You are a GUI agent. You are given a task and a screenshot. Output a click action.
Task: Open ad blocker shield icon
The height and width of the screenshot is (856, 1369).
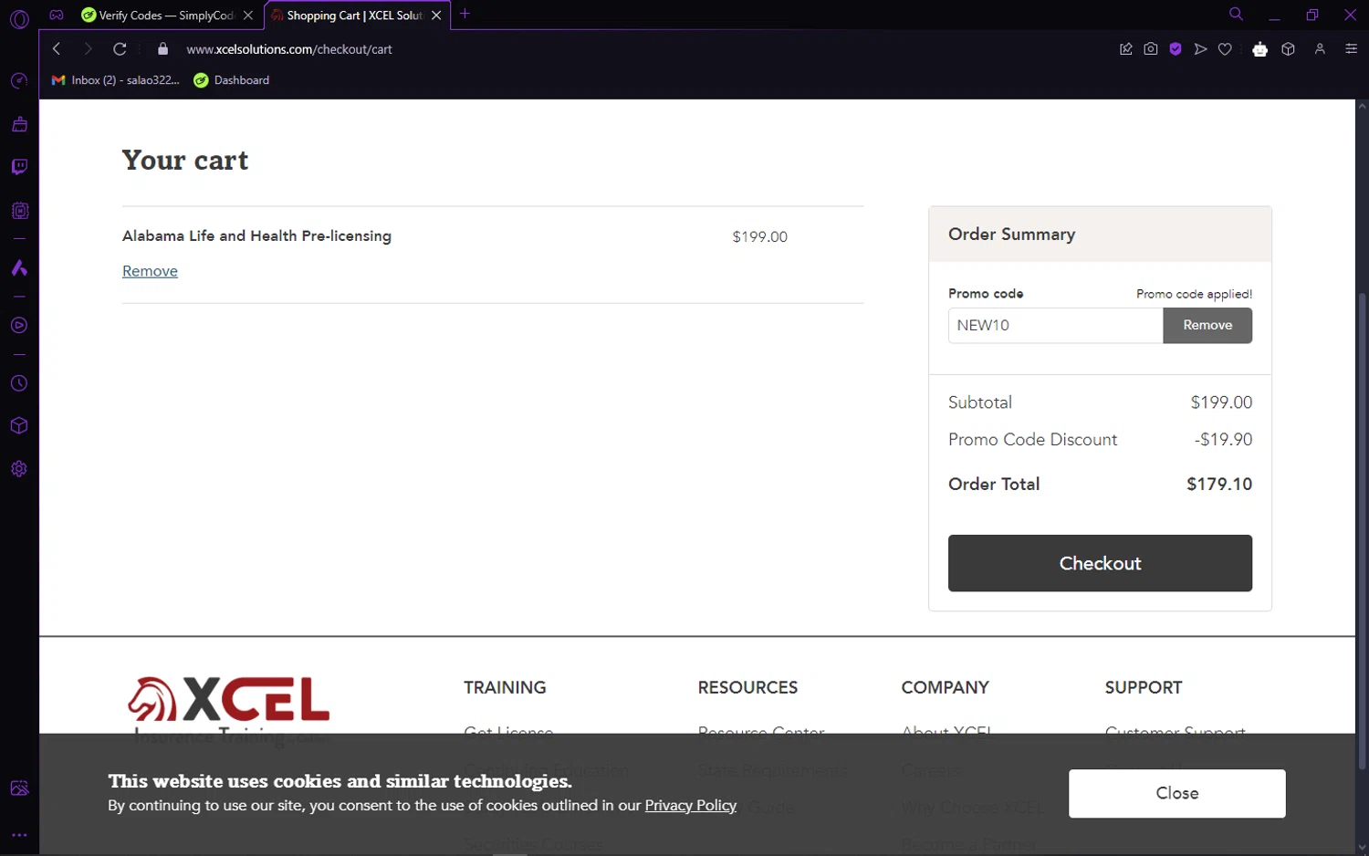click(x=1176, y=49)
